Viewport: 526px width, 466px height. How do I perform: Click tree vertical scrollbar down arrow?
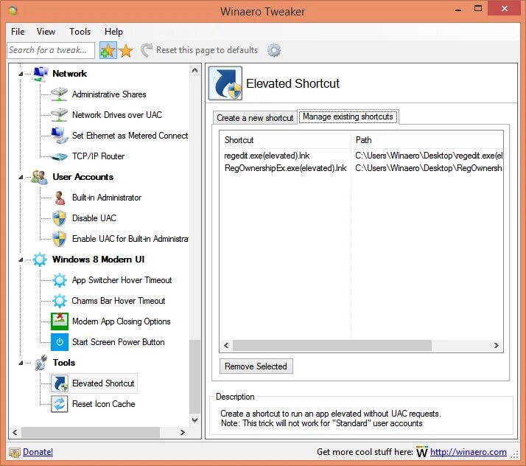click(195, 420)
